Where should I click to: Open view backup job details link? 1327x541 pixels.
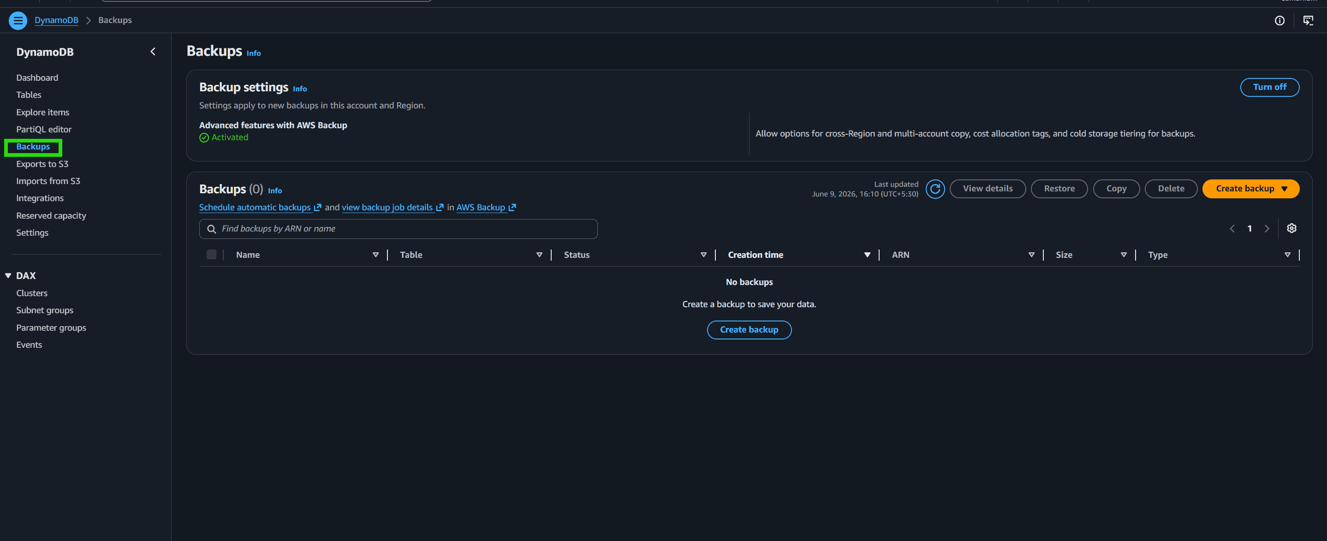click(387, 207)
